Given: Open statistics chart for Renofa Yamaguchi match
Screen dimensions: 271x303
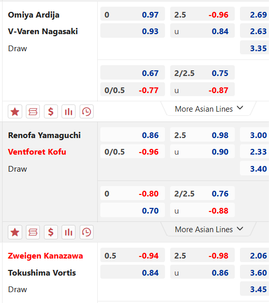Looking at the screenshot, I should [68, 232].
